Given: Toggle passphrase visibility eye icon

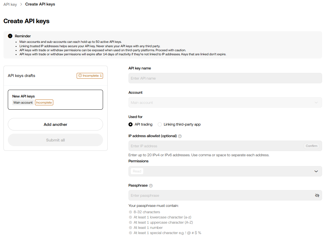Looking at the screenshot, I should point(317,196).
